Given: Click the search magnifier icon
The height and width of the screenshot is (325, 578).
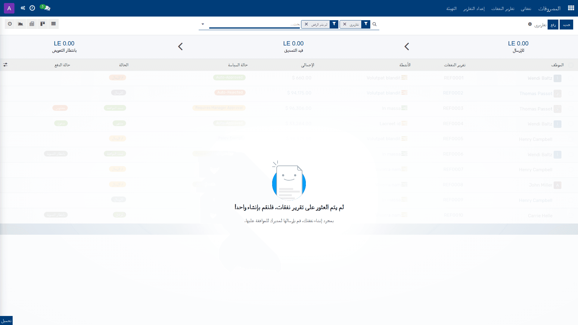Looking at the screenshot, I should coord(374,24).
